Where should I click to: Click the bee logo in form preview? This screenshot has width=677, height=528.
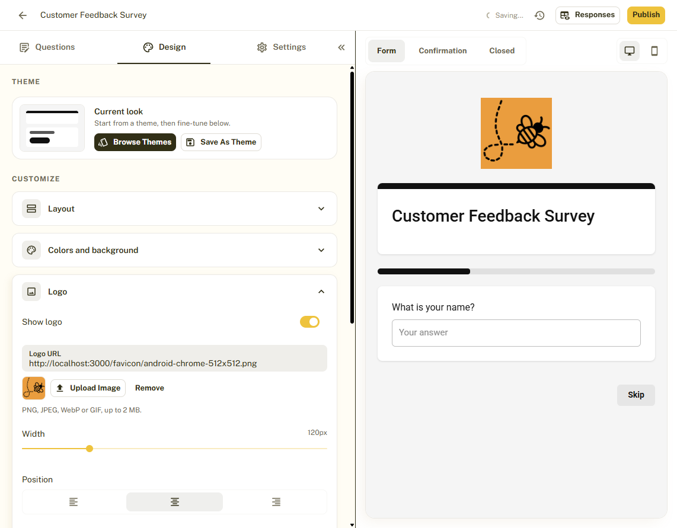516,133
